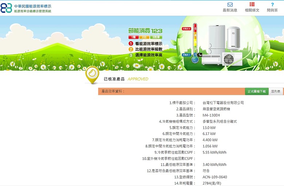Select value 多管型系列組合分離式
This screenshot has width=284, height=186.
pyautogui.click(x=220, y=121)
